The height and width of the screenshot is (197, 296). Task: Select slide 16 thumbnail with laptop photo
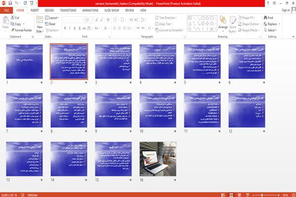[x=158, y=159]
